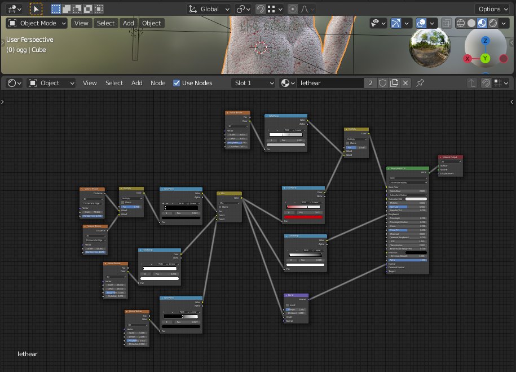Open the viewport Select menu
Screen dimensions: 516x372
105,23
